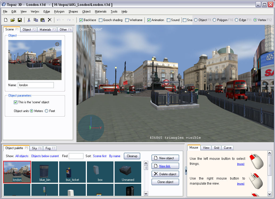Click the Save floppy disk icon
Viewport: 275px width, 199px height.
click(19, 20)
